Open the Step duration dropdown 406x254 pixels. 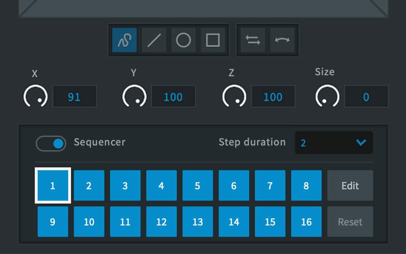point(334,143)
